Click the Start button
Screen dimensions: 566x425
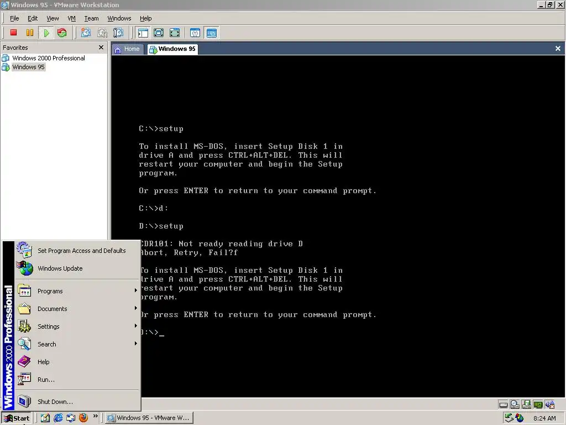coord(16,418)
